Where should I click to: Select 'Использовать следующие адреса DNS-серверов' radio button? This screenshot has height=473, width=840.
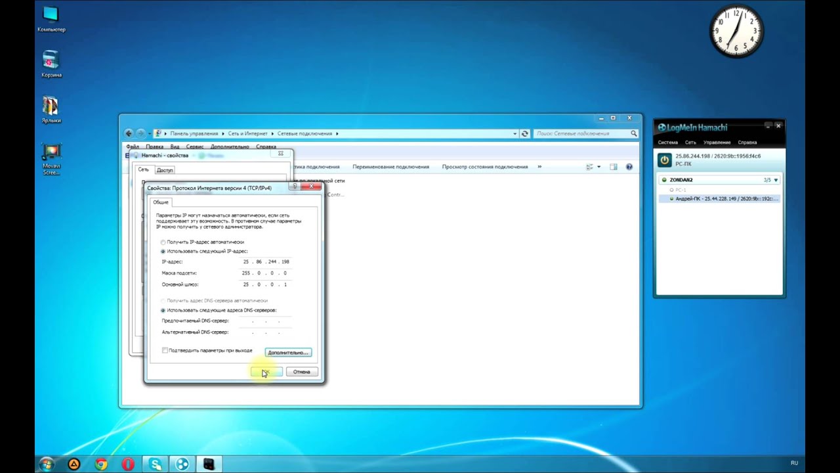pyautogui.click(x=163, y=310)
